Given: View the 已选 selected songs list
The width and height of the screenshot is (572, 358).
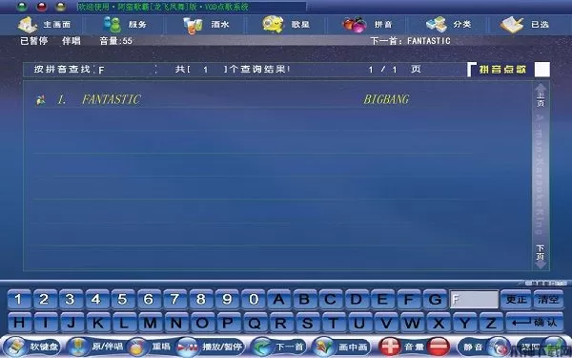Looking at the screenshot, I should (525, 25).
